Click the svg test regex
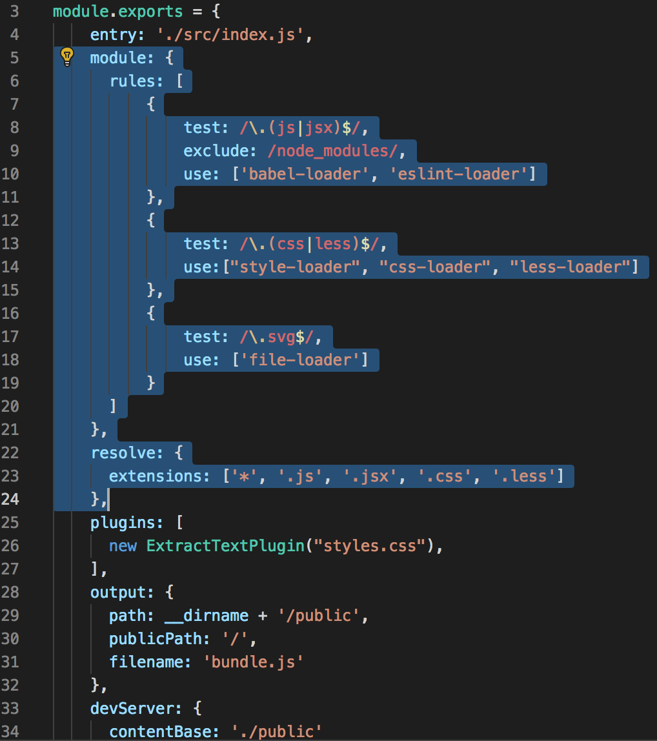 [x=278, y=337]
